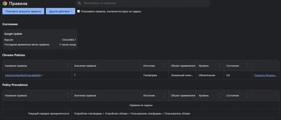Viewport: 281px width, 120px height.
Task: Focus the Фильтровать по названию search field
Action: tap(143, 3)
